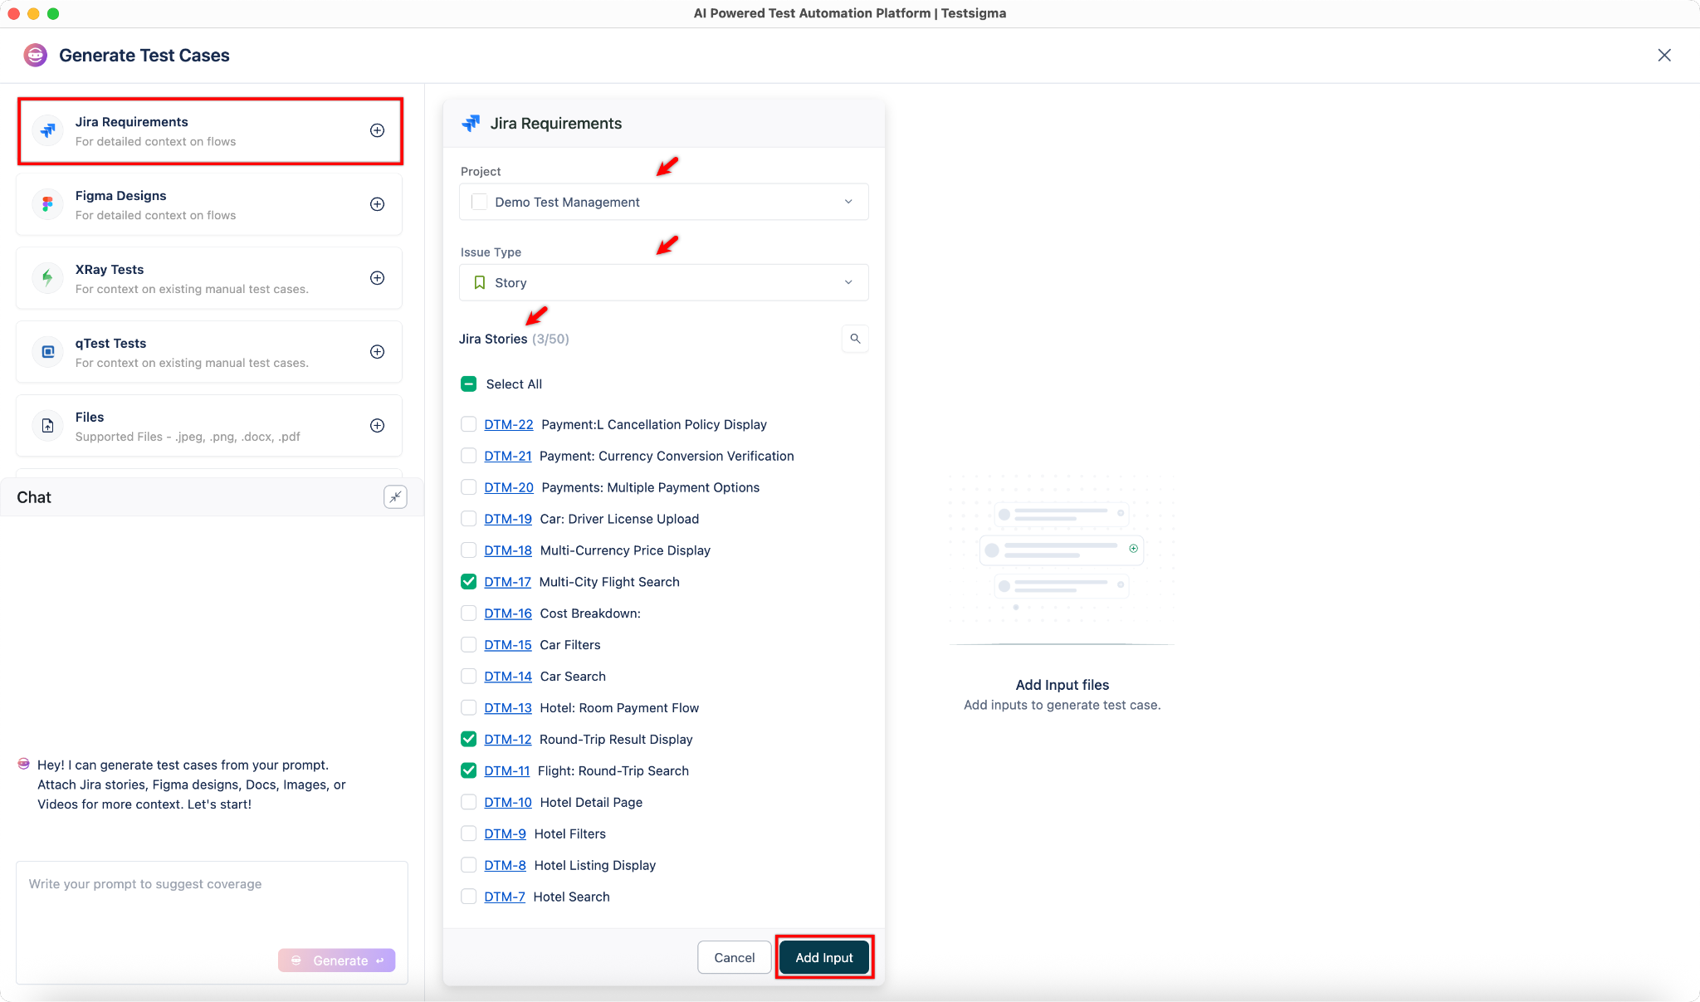Select the Figma Designs source card
1700x1002 pixels.
click(209, 205)
